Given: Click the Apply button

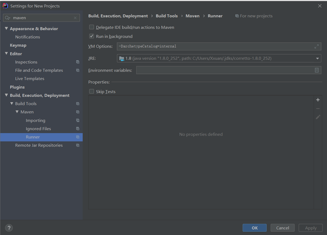Looking at the screenshot, I should coord(311,228).
